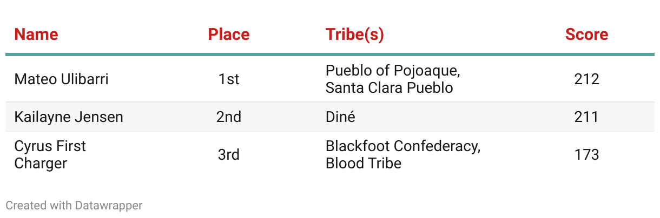
Task: Open the Created with Datawrapper link
Action: (74, 206)
